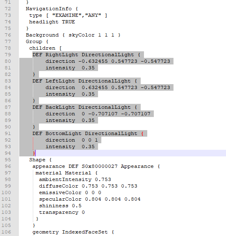Click the "BackLight" name on line 87
The width and height of the screenshot is (226, 236).
click(60, 107)
